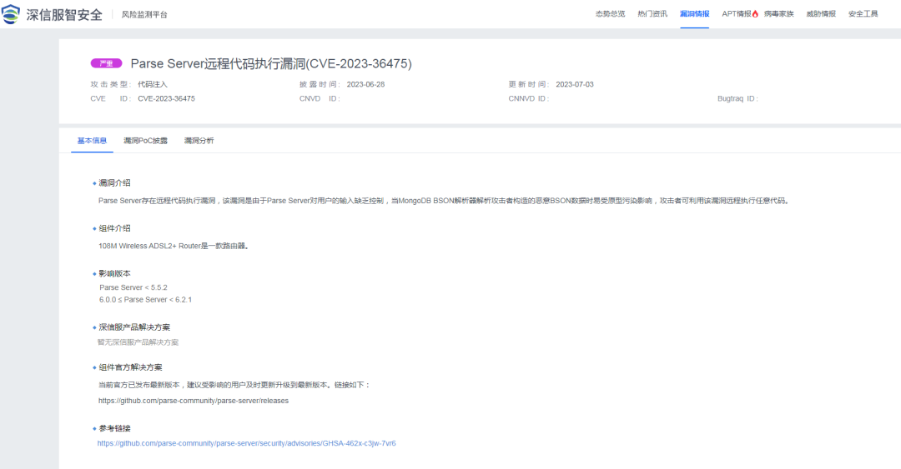The height and width of the screenshot is (469, 901).
Task: Click the 深信服智安全 brand name
Action: [64, 15]
